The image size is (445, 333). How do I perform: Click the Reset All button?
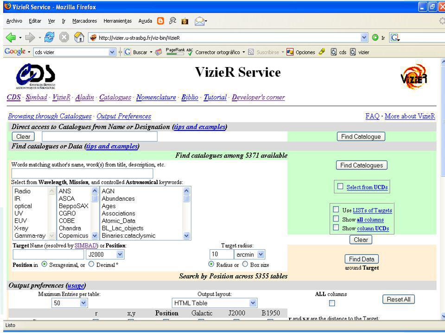pyautogui.click(x=399, y=299)
